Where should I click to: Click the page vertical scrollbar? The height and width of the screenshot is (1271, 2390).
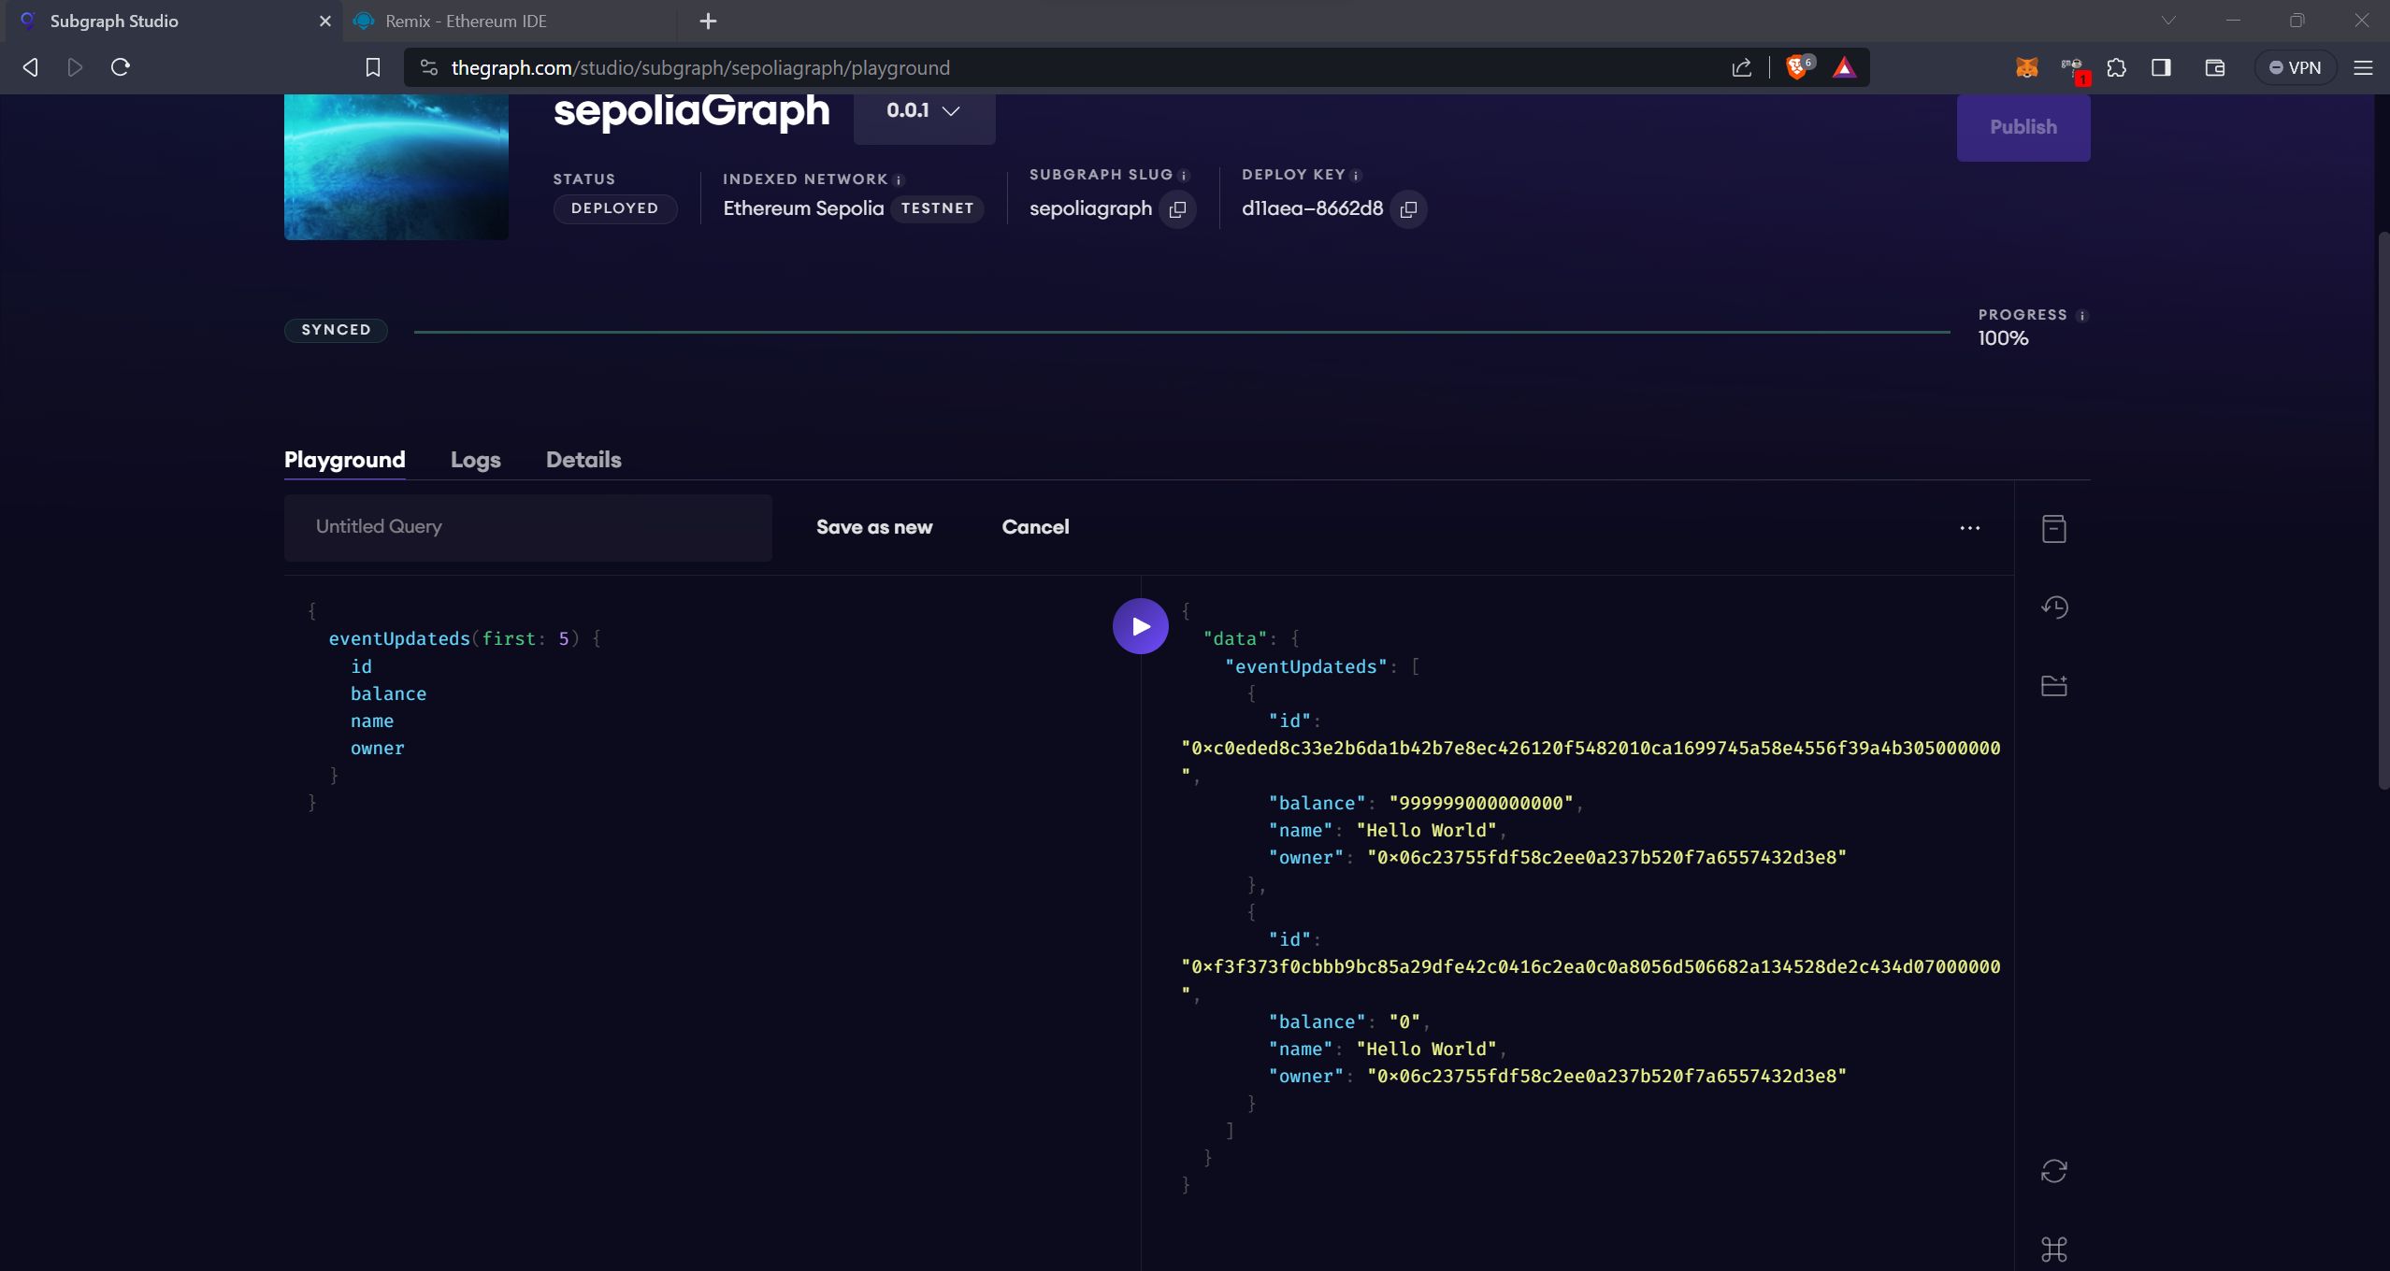click(x=2383, y=510)
